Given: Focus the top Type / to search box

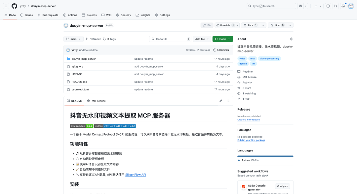Looking at the screenshot, I should (271, 6).
